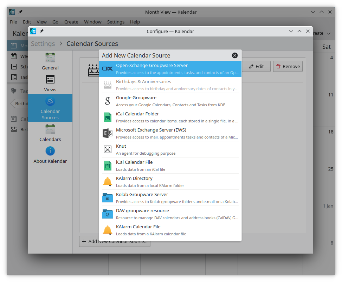Screen dimensions: 342x282
Task: Switch to Views settings page
Action: [50, 83]
